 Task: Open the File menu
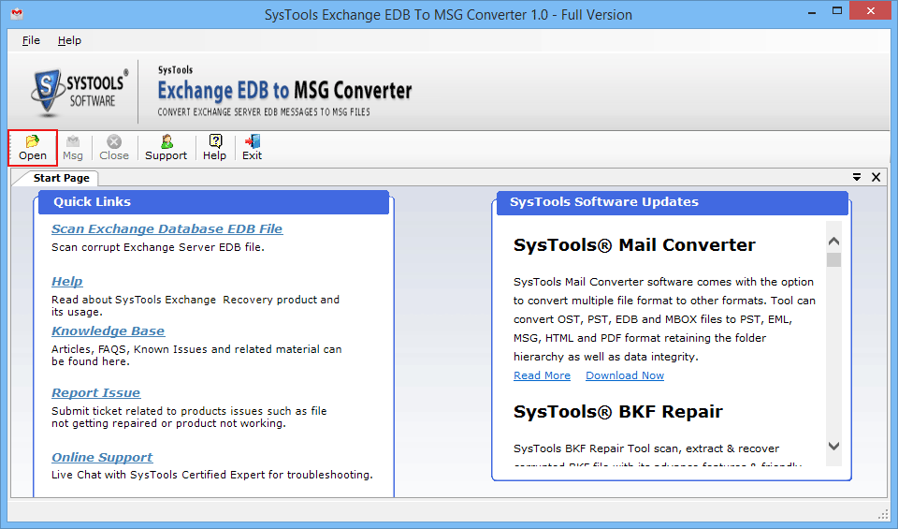[x=31, y=40]
